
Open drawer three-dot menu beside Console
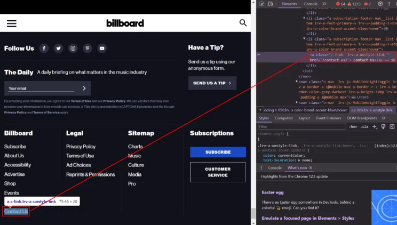point(261,168)
